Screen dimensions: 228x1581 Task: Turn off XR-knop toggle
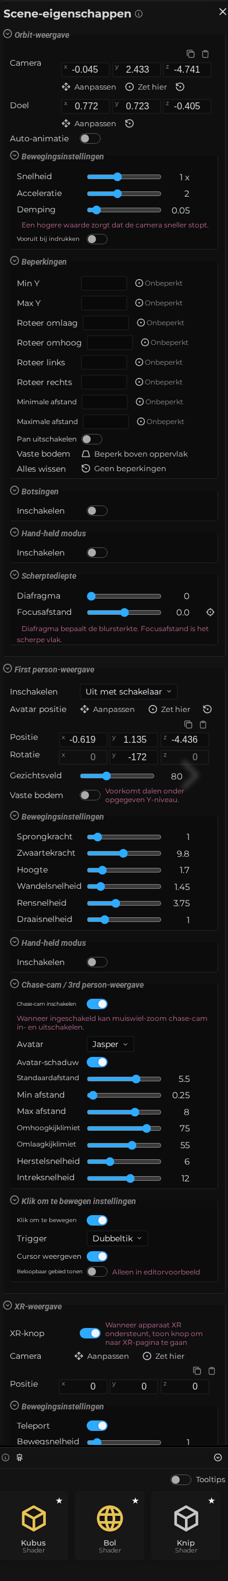pyautogui.click(x=90, y=1333)
